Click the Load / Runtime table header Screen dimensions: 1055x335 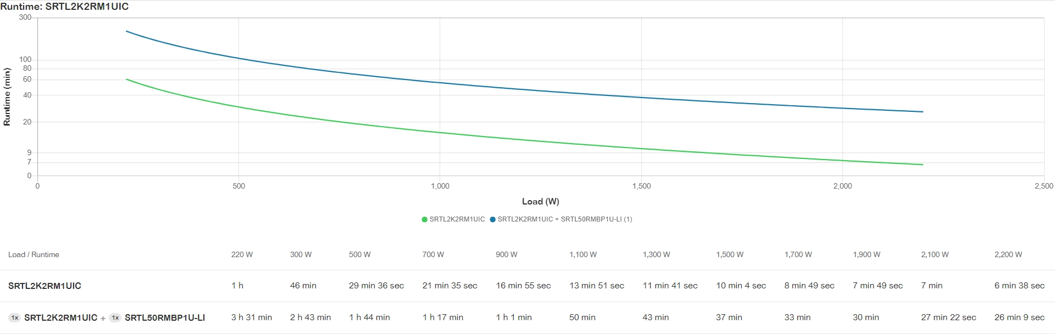tap(34, 254)
